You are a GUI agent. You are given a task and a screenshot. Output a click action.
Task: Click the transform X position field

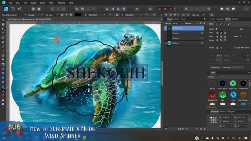227,117
